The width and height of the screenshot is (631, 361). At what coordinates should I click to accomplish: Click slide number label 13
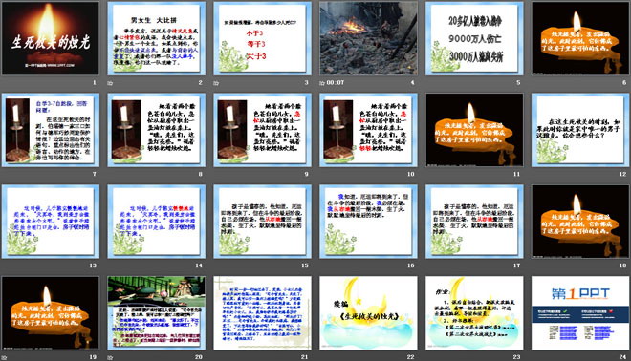pos(93,265)
